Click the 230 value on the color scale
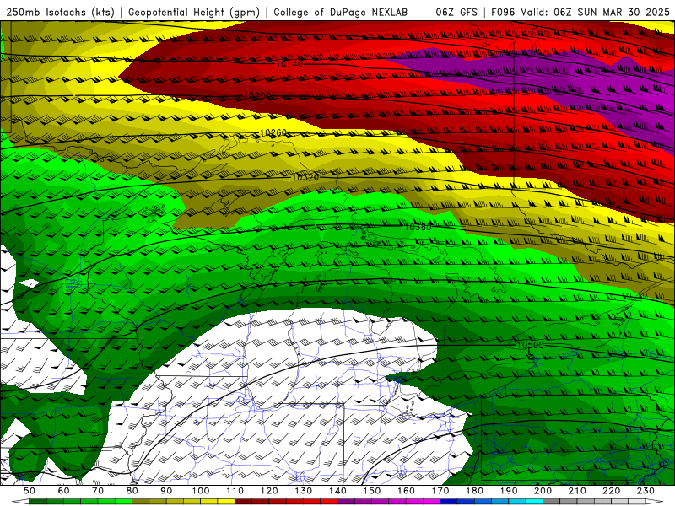The height and width of the screenshot is (506, 675). pyautogui.click(x=645, y=491)
